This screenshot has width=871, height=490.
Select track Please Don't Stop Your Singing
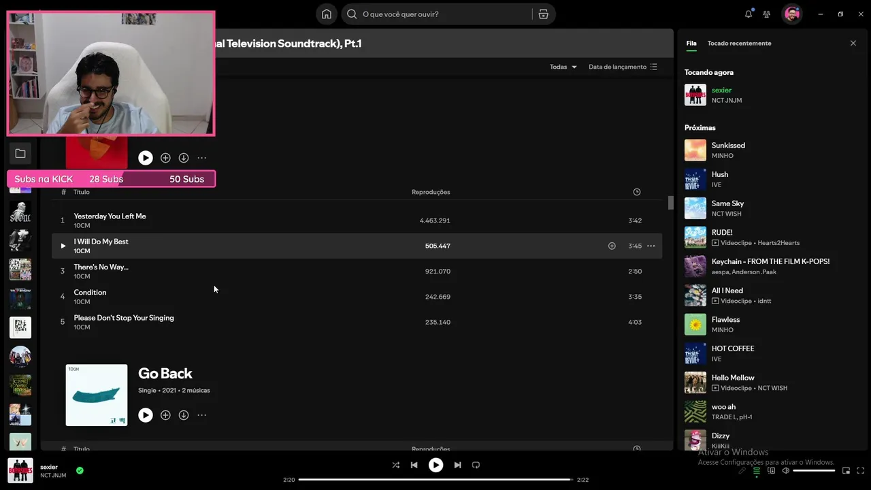point(357,322)
